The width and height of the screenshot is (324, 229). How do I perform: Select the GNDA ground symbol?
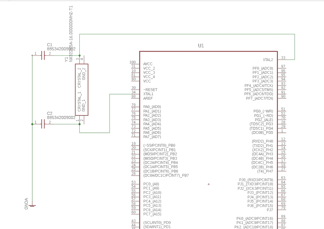tap(32, 206)
